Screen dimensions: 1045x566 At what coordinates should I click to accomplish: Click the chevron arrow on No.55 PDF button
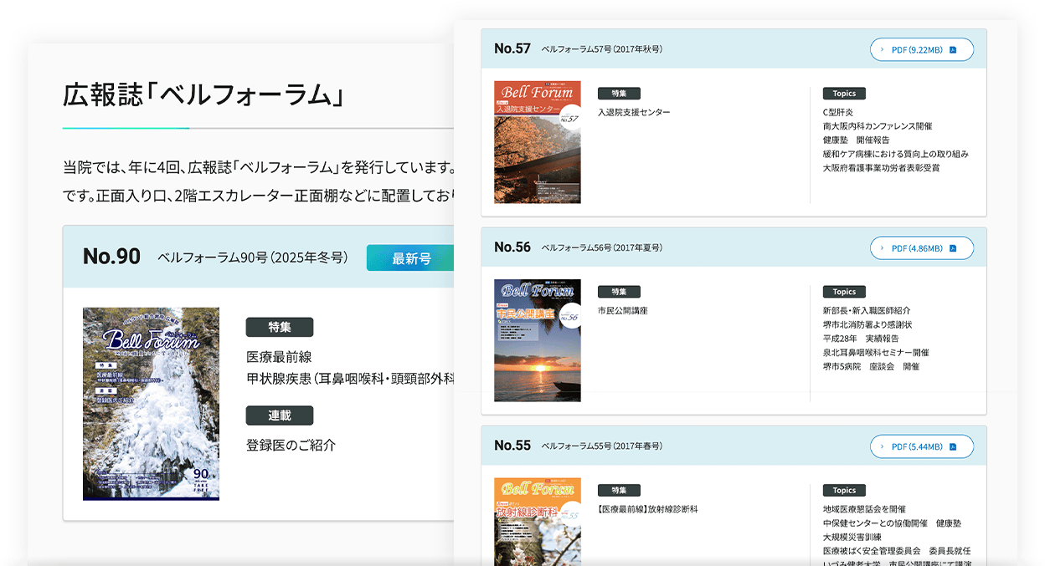click(882, 446)
